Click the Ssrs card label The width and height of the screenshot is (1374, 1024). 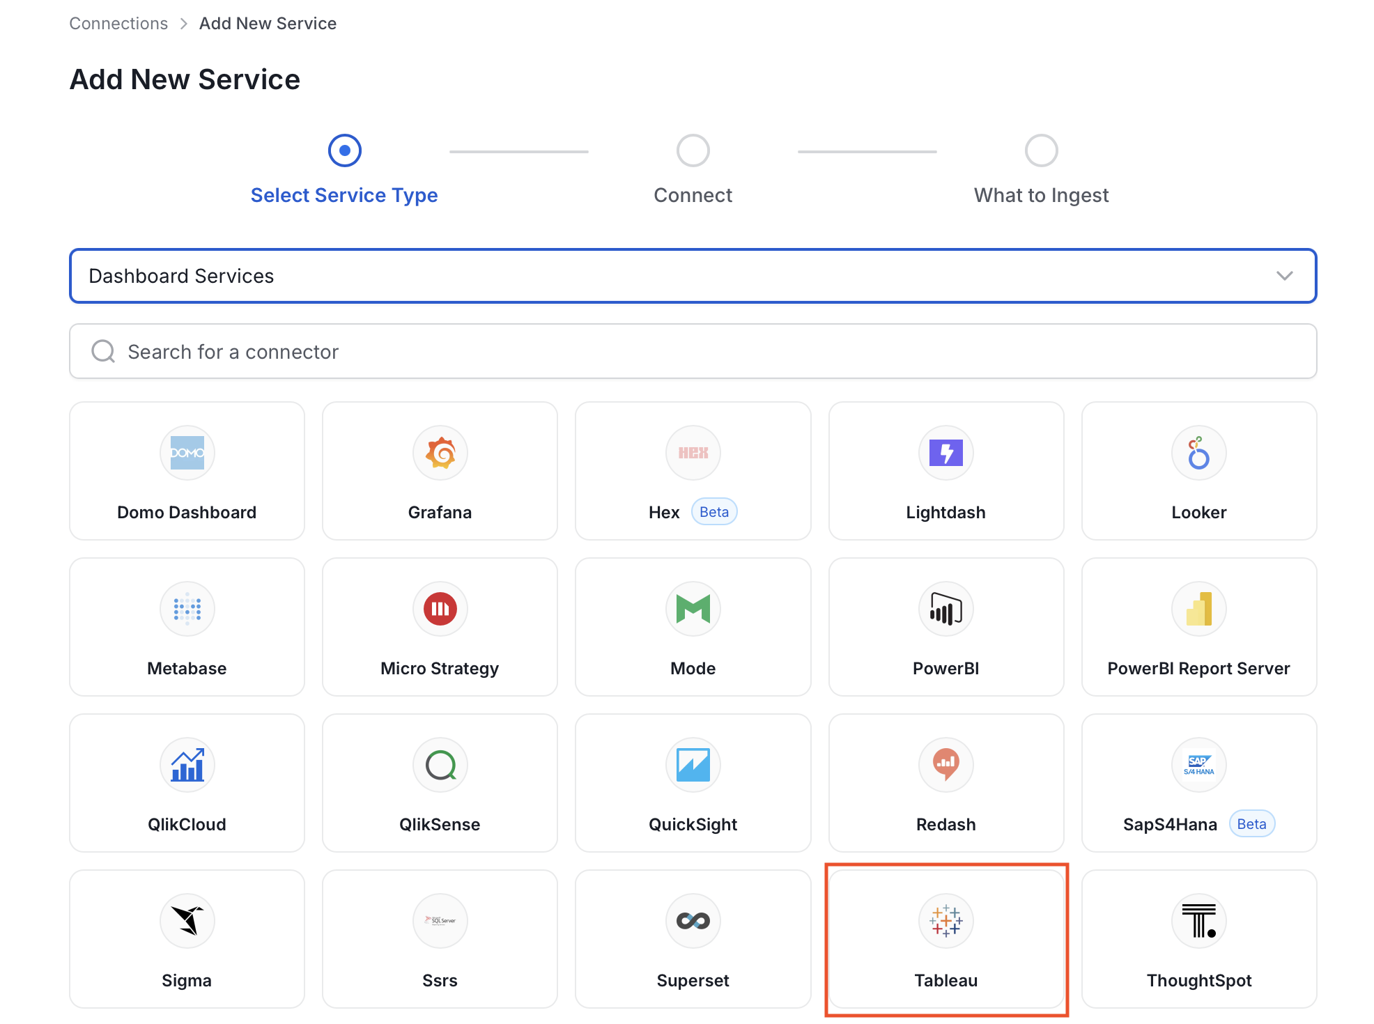click(440, 980)
